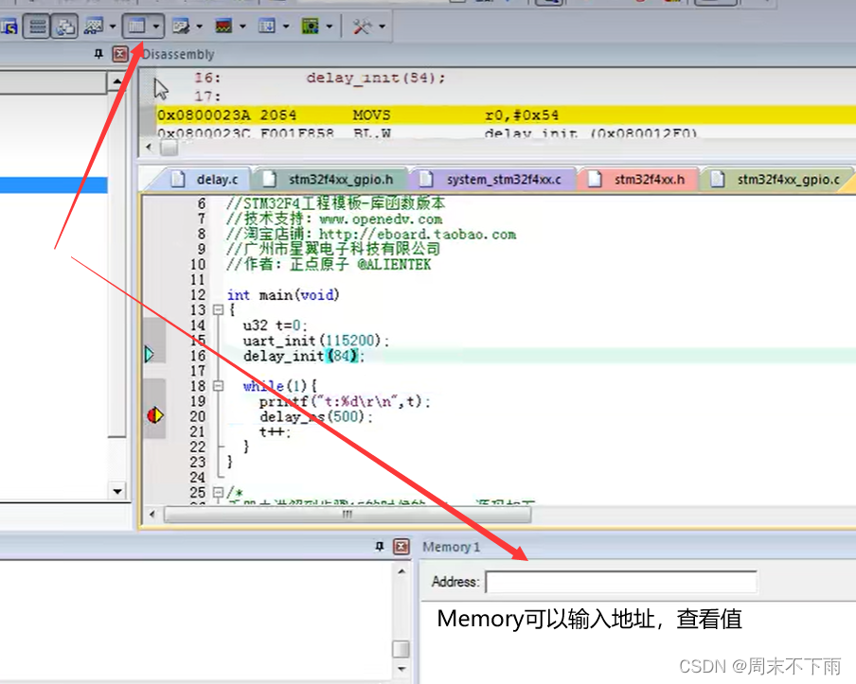The image size is (856, 684).
Task: Collapse the main function fold at line 13
Action: (219, 309)
